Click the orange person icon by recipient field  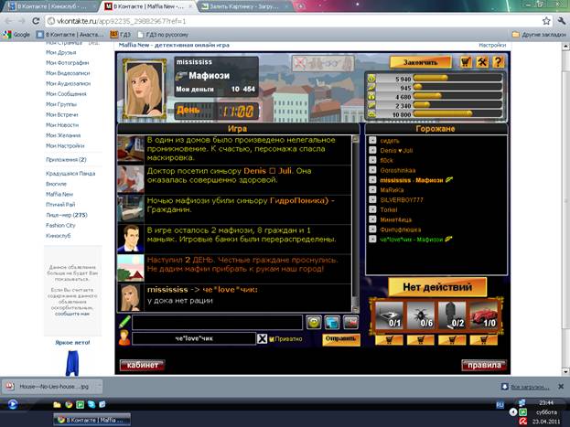coord(124,338)
